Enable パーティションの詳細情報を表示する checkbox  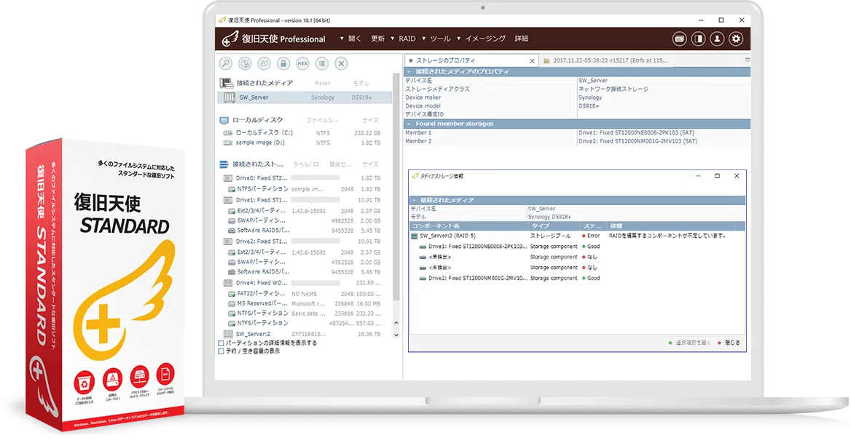tap(221, 343)
